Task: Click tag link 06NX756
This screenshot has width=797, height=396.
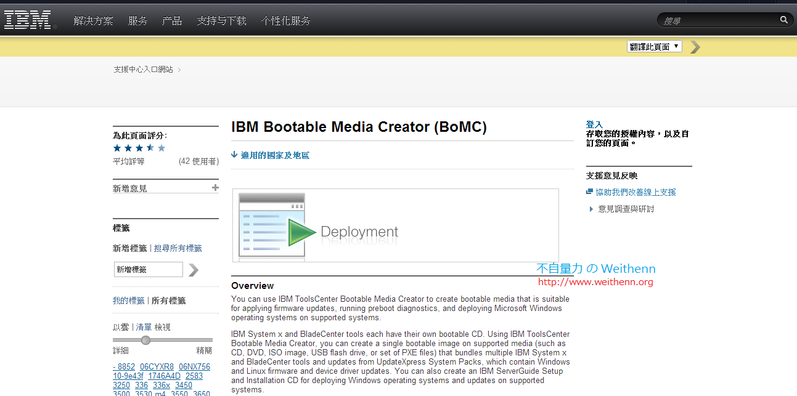Action: coord(195,366)
